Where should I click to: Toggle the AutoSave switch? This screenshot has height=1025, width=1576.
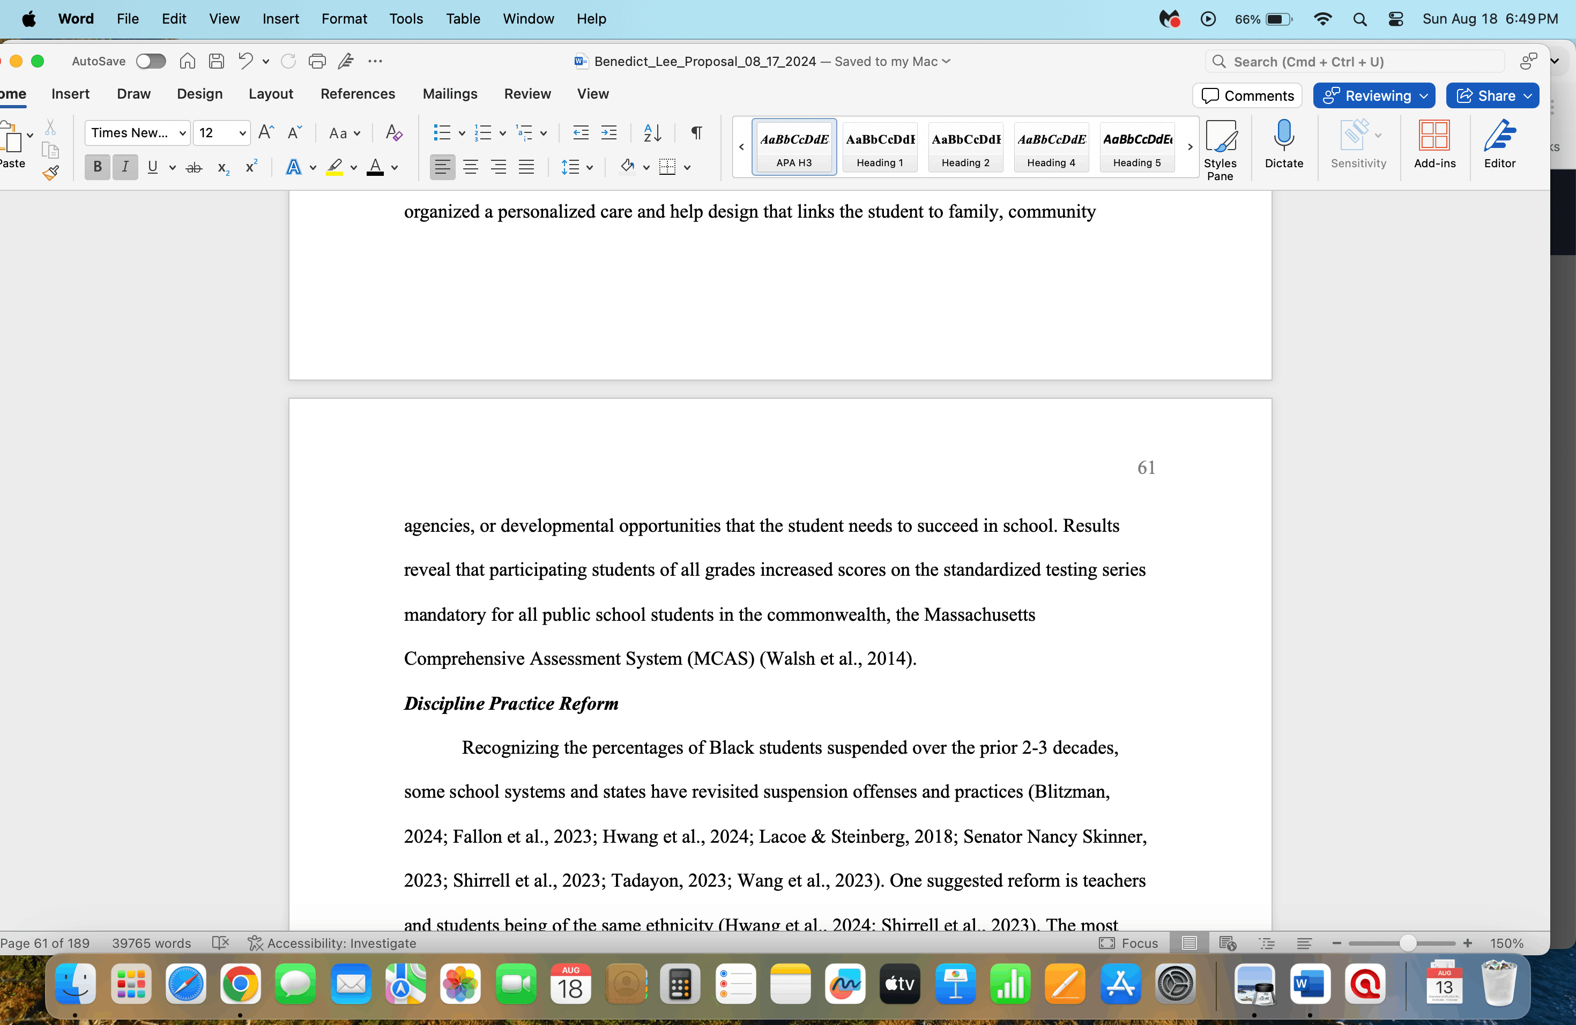[x=150, y=62]
